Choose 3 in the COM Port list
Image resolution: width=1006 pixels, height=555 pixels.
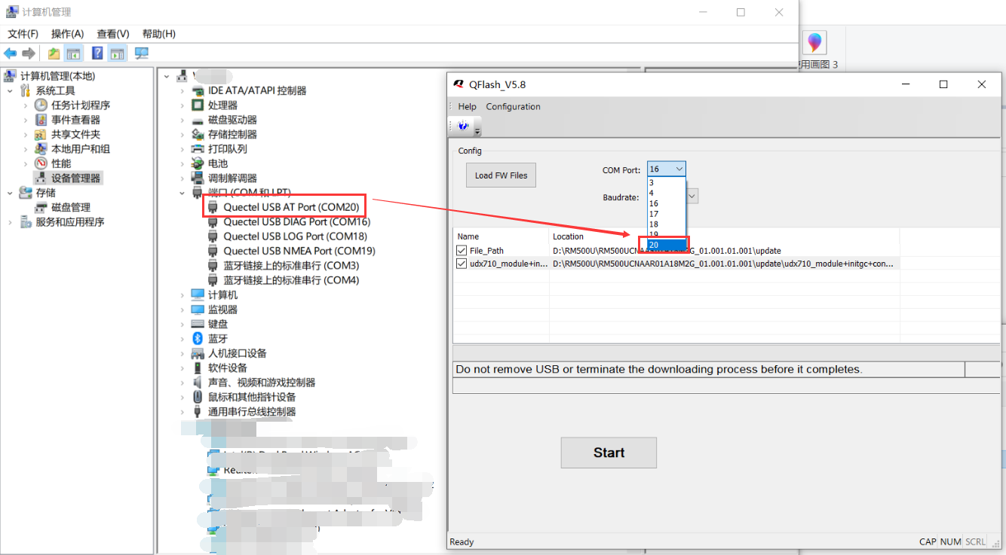pyautogui.click(x=667, y=182)
